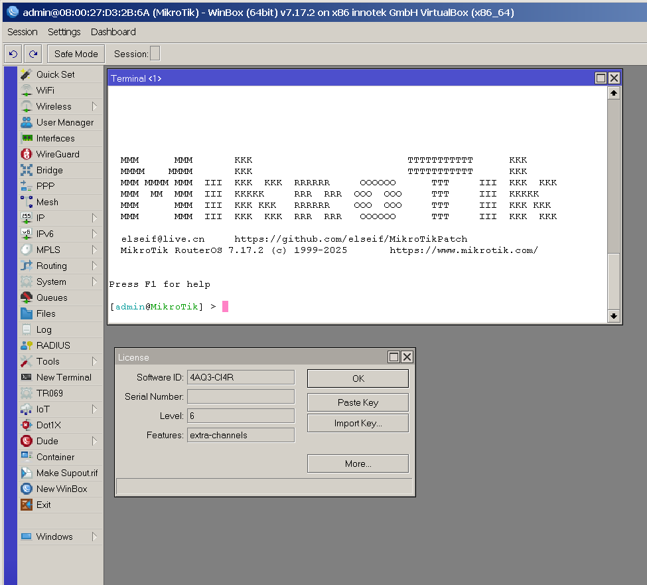Click the Software ID field
647x585 pixels.
pyautogui.click(x=240, y=378)
